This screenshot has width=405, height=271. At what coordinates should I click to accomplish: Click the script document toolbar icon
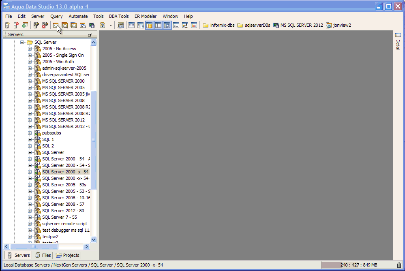[103, 25]
